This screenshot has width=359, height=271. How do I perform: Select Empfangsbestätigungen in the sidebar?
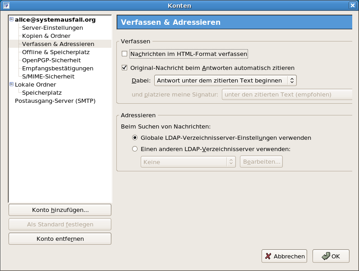click(x=58, y=69)
